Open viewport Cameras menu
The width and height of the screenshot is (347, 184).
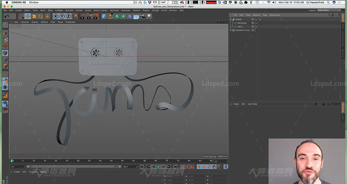coord(25,22)
